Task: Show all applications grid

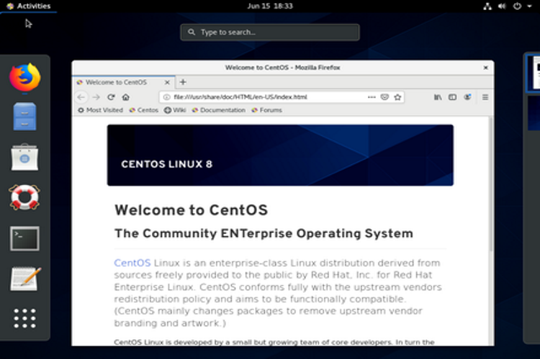Action: click(24, 318)
